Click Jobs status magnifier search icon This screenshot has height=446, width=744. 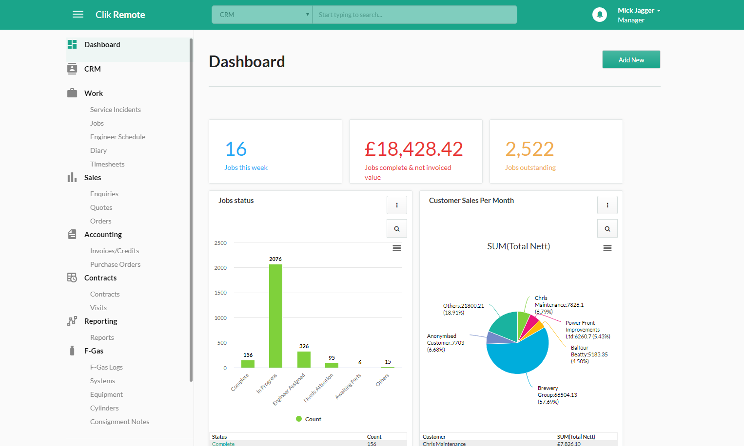tap(397, 228)
